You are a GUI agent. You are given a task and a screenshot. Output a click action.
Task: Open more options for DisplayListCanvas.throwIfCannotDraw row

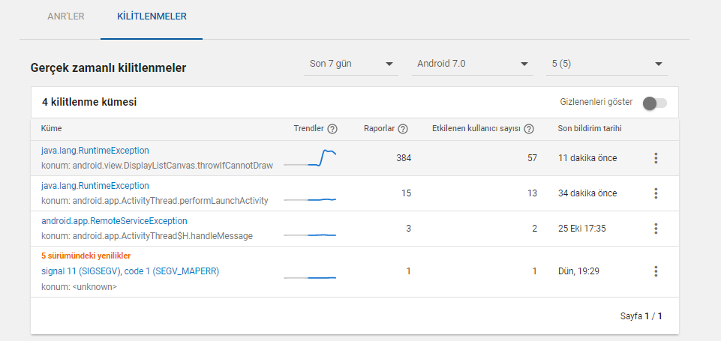656,158
